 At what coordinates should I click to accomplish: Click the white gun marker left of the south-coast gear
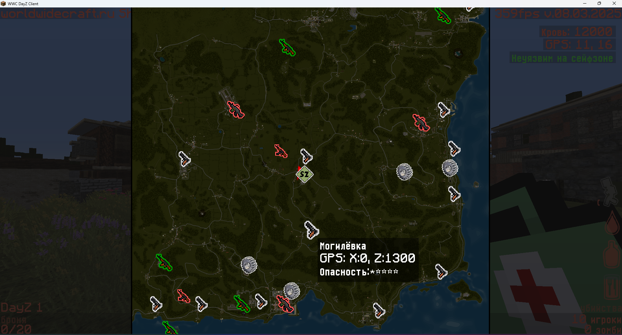[261, 301]
